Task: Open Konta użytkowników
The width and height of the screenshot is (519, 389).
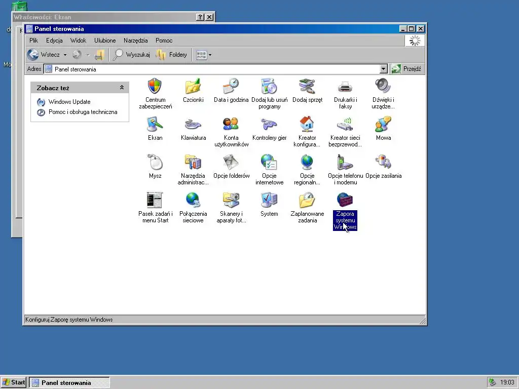Action: 231,131
